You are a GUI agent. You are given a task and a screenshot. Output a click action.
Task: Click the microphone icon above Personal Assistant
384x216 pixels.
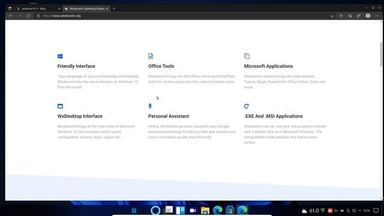click(150, 106)
